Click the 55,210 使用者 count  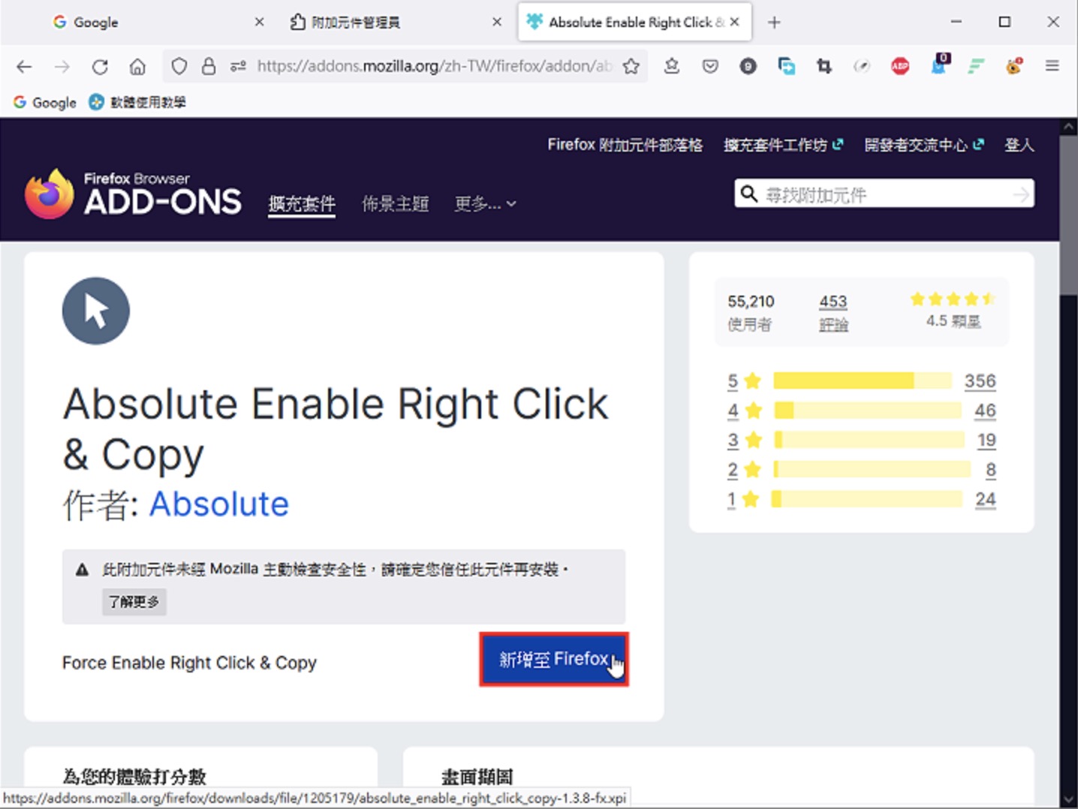(x=751, y=312)
